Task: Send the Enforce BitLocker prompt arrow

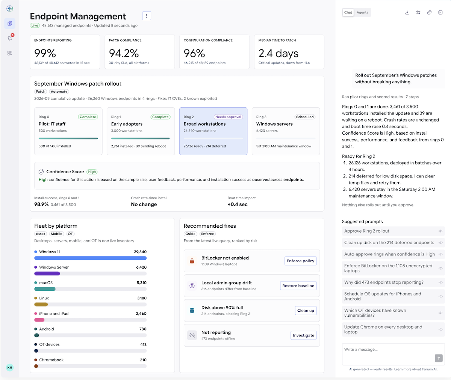Action: (440, 268)
